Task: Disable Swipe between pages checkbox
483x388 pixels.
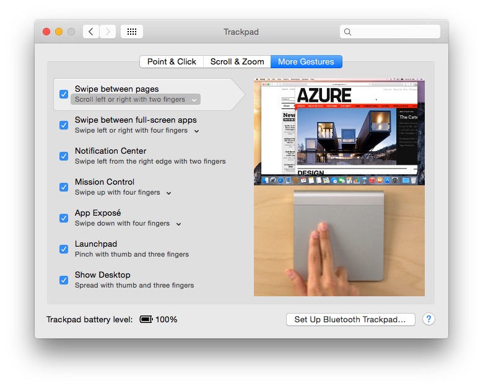Action: 64,94
